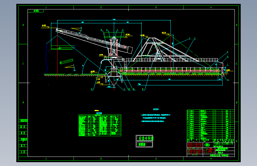257x166 pixels.
Task: Select the company name beside the oval logo
Action: click(223, 144)
